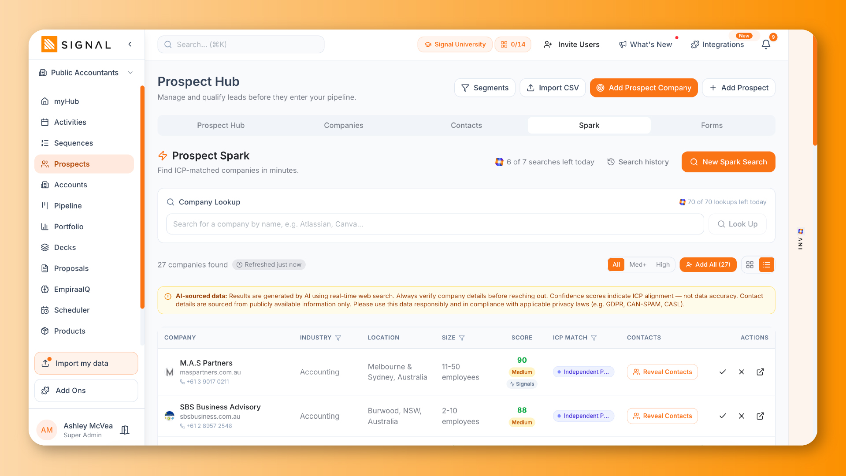
Task: Open Proposals in the sidebar
Action: tap(84, 268)
